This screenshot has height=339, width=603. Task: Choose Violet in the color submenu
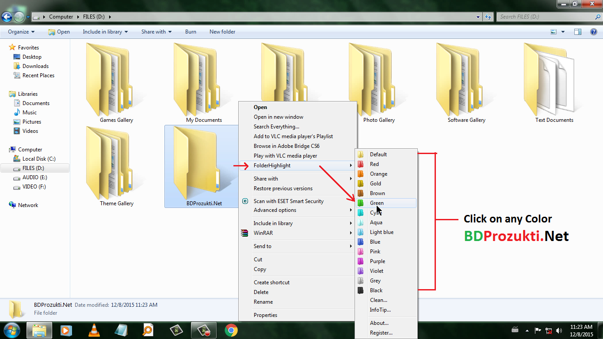point(386,271)
